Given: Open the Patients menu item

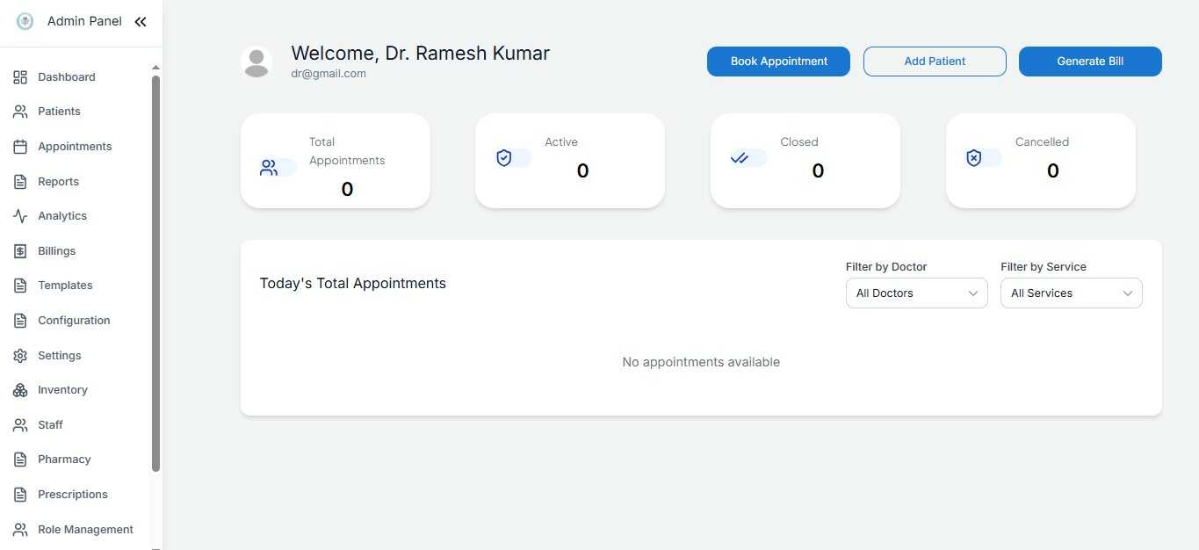Looking at the screenshot, I should (x=59, y=112).
